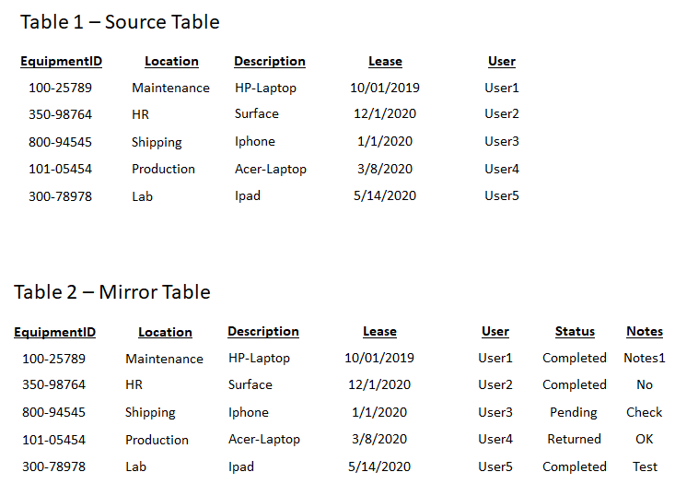Viewport: 675px width, 484px height.
Task: Click 5/14/2020 lease date in Mirror Table
Action: [379, 466]
